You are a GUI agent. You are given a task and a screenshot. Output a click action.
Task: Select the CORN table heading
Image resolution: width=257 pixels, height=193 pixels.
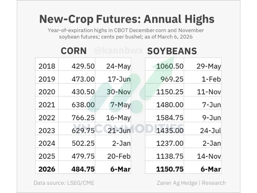point(73,51)
